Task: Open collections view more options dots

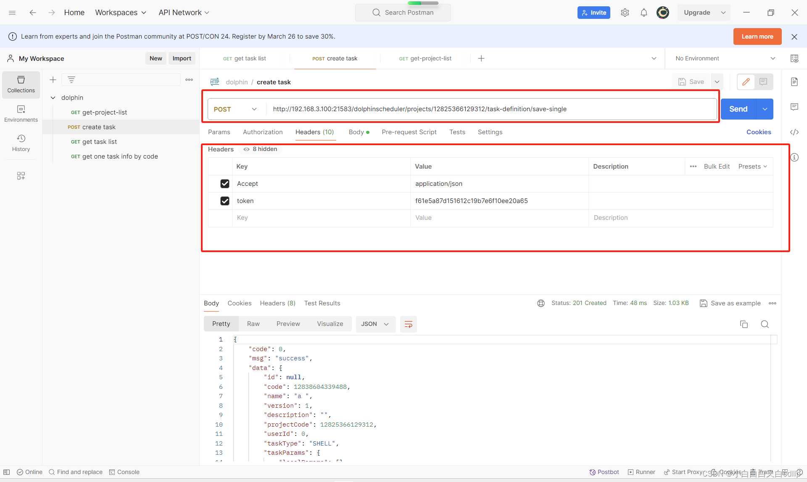Action: pos(189,80)
